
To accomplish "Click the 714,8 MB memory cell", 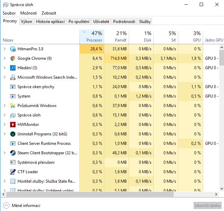I will pyautogui.click(x=117, y=58).
